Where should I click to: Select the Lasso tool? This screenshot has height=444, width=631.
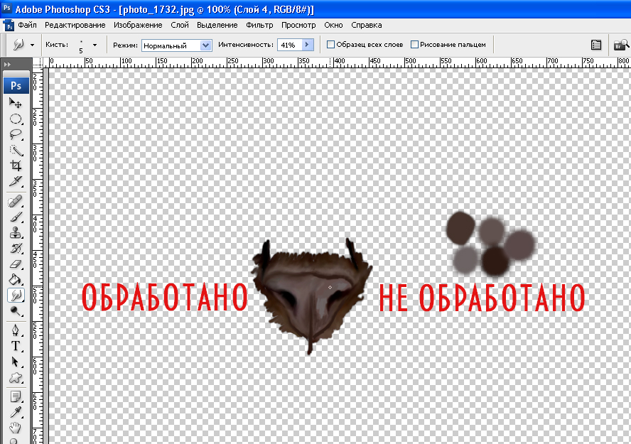(x=16, y=134)
